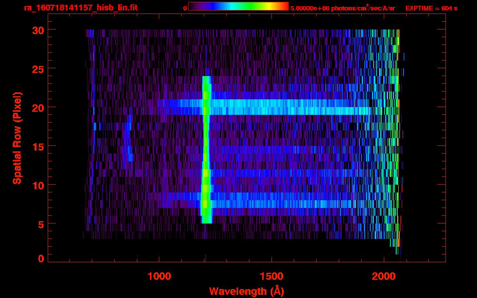Click the EXPTIME = 604 s label
The image size is (477, 298).
coord(431,8)
